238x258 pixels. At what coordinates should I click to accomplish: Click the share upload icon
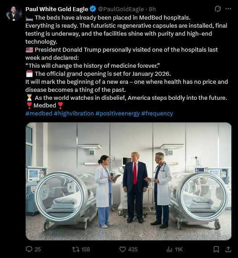[x=228, y=249]
